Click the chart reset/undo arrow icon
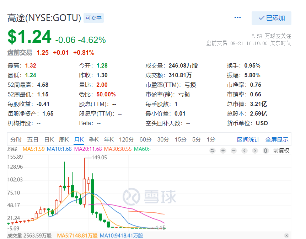The width and height of the screenshot is (306, 239). (x=212, y=150)
